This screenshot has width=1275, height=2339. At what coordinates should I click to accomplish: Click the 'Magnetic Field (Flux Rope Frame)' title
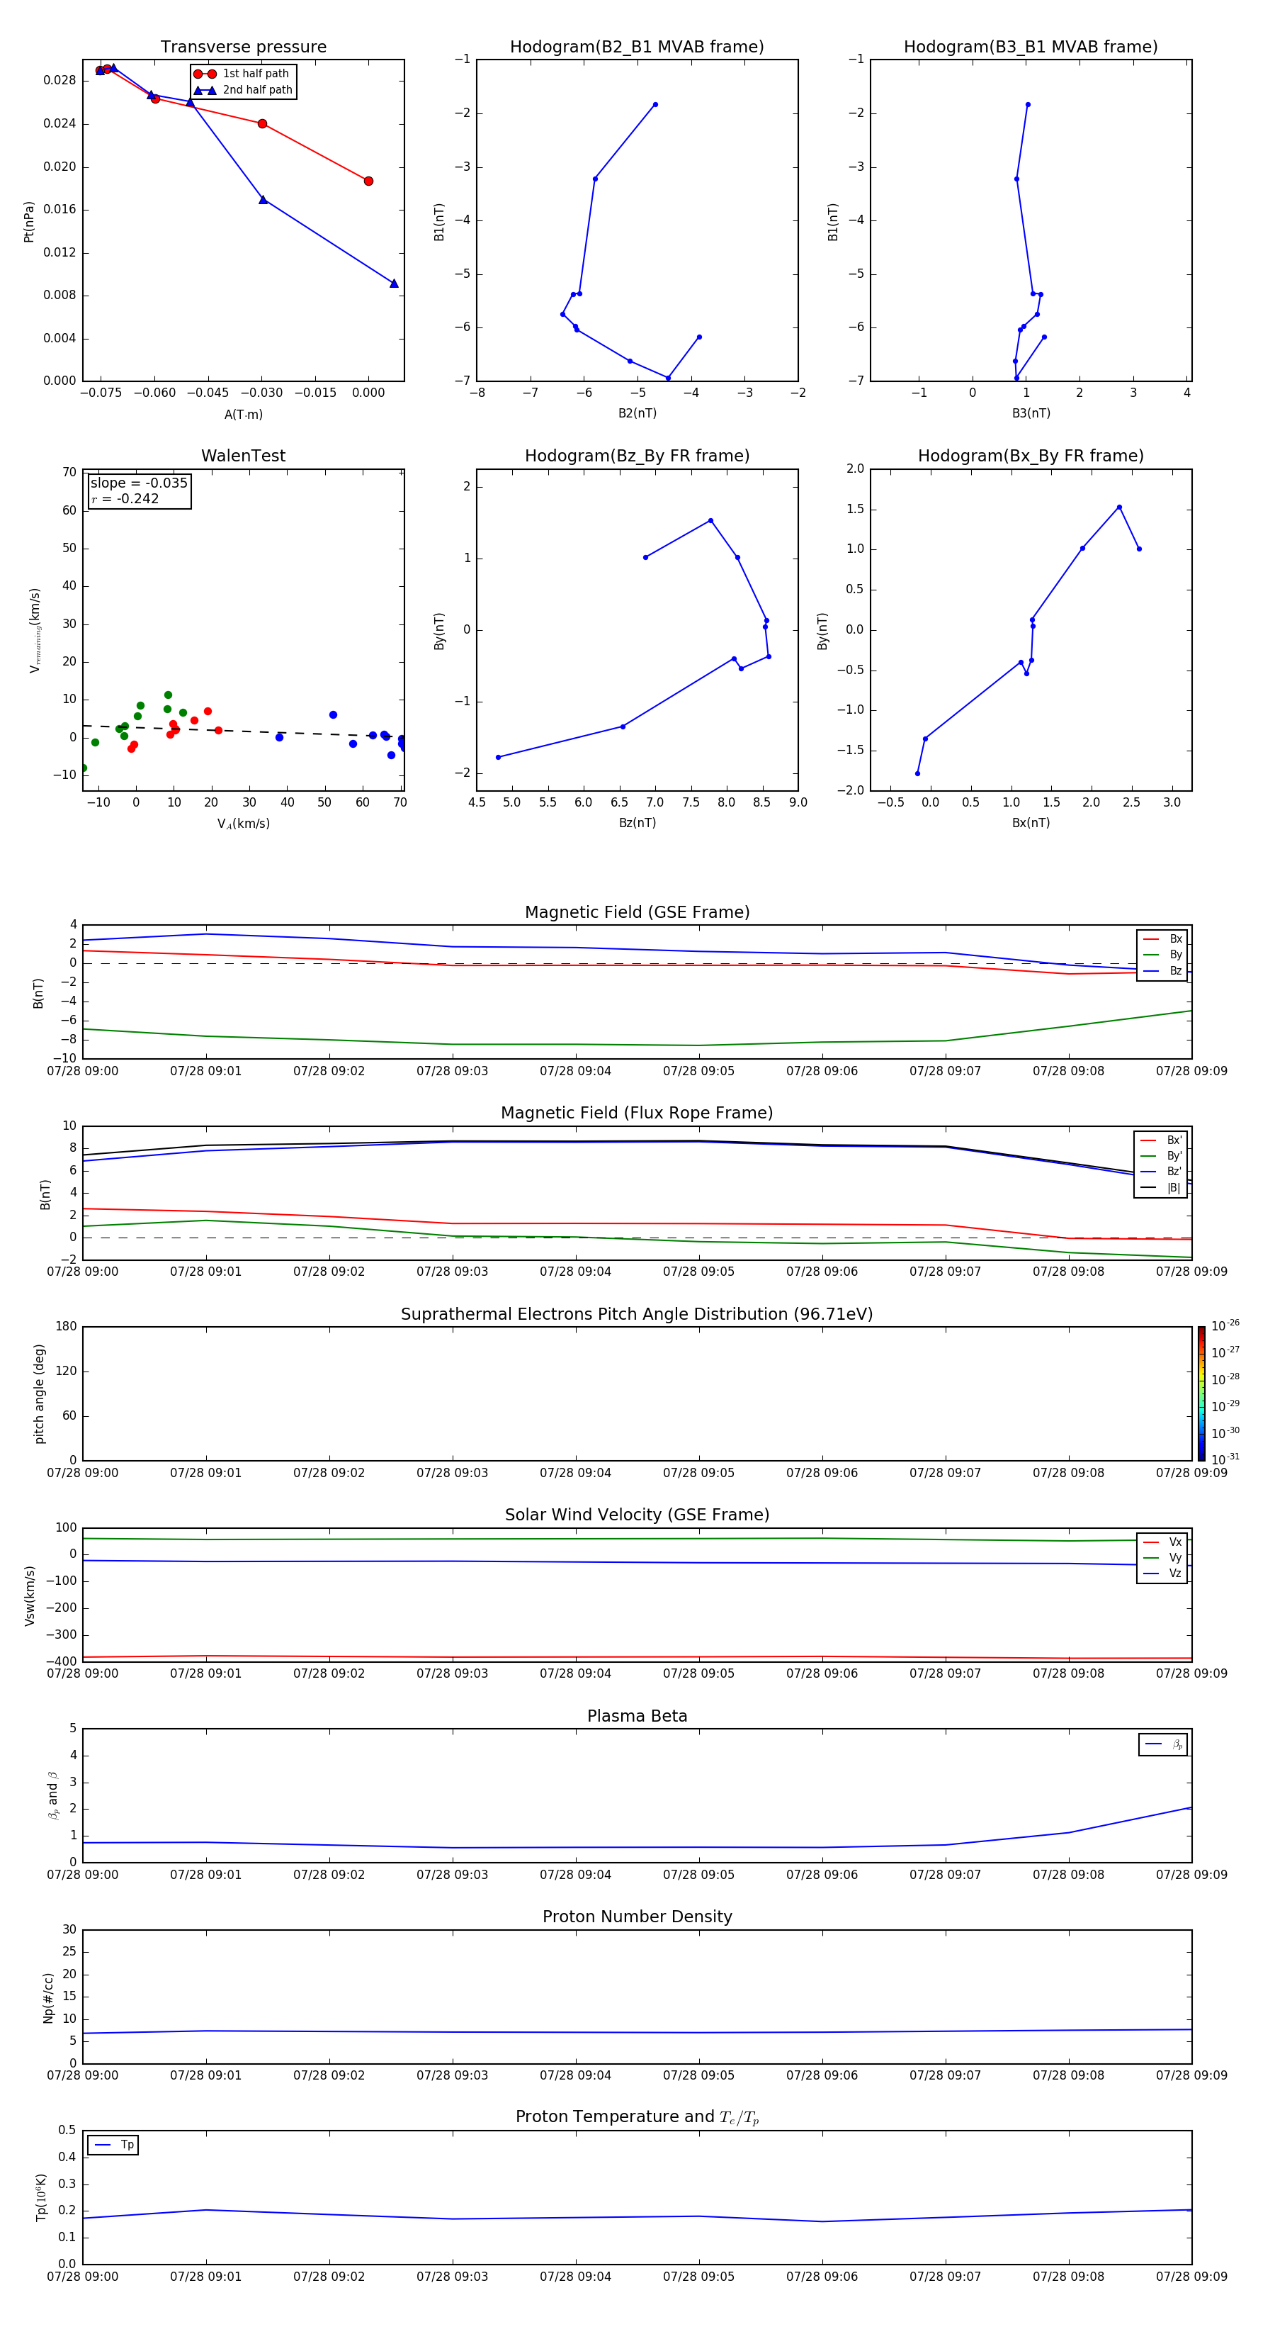pos(637,1114)
